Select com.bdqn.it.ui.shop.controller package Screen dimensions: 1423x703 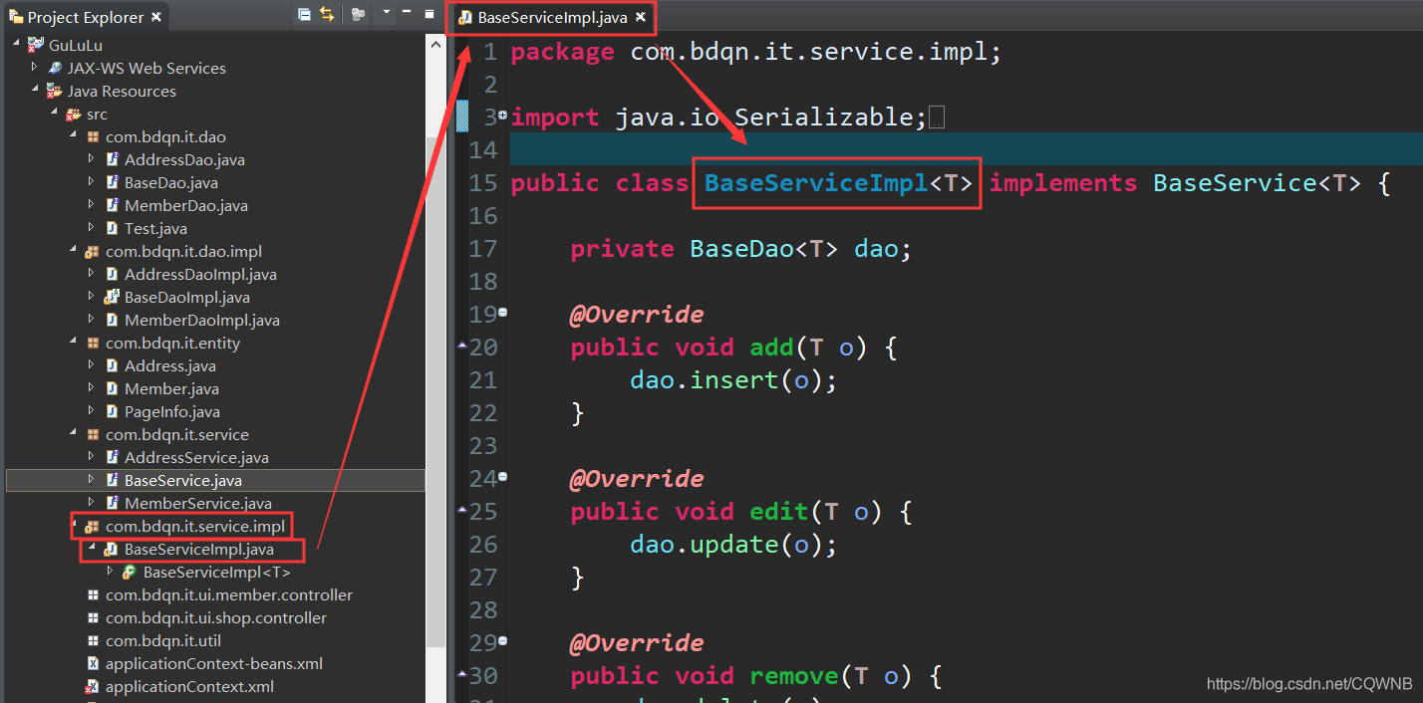[216, 617]
